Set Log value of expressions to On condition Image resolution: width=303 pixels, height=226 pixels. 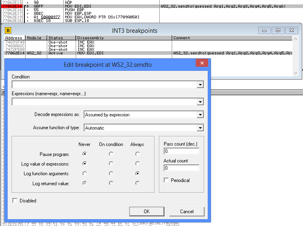pyautogui.click(x=111, y=164)
